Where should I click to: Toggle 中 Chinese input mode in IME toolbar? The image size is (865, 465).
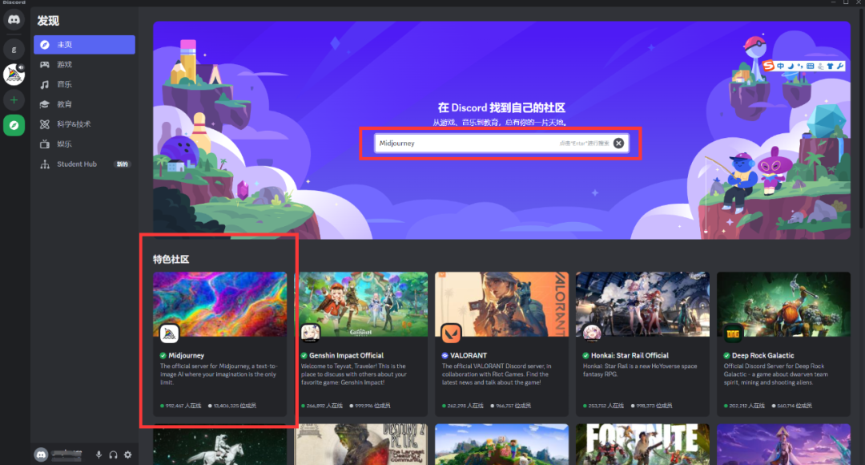[781, 67]
